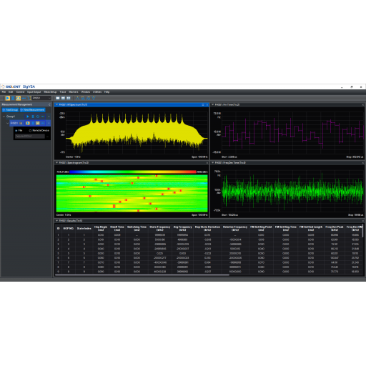Click the Add Group button
Screen dimensions: 366x366
(x=10, y=110)
